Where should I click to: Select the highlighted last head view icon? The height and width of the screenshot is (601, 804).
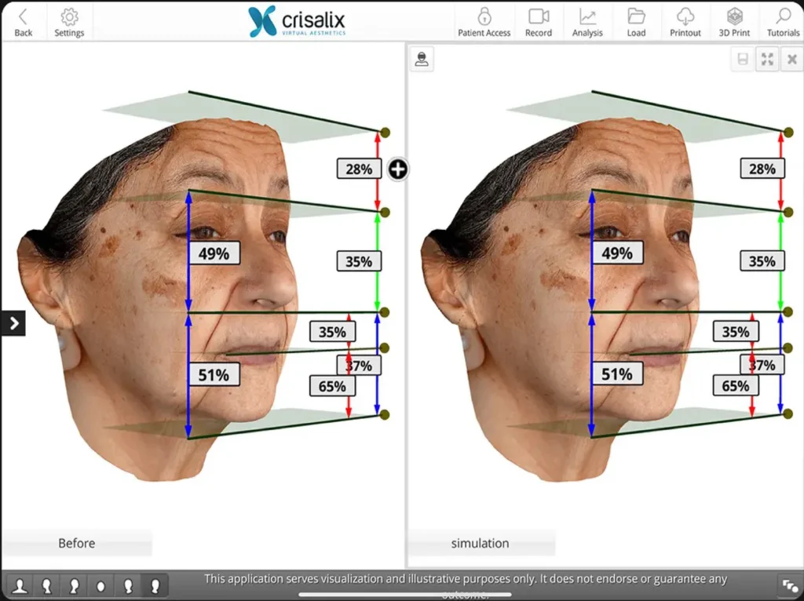coord(155,585)
